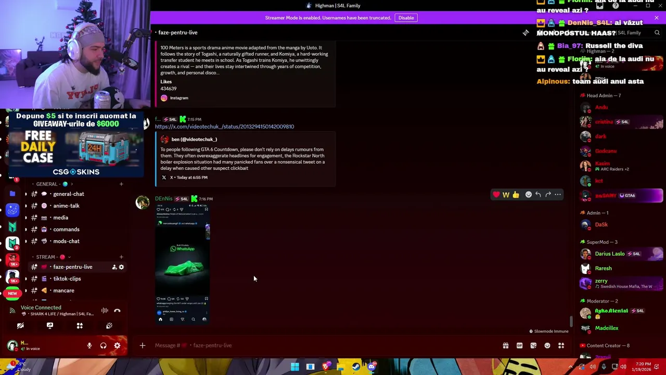Image resolution: width=666 pixels, height=375 pixels.
Task: Open activities launcher in voice panel
Action: (x=80, y=326)
